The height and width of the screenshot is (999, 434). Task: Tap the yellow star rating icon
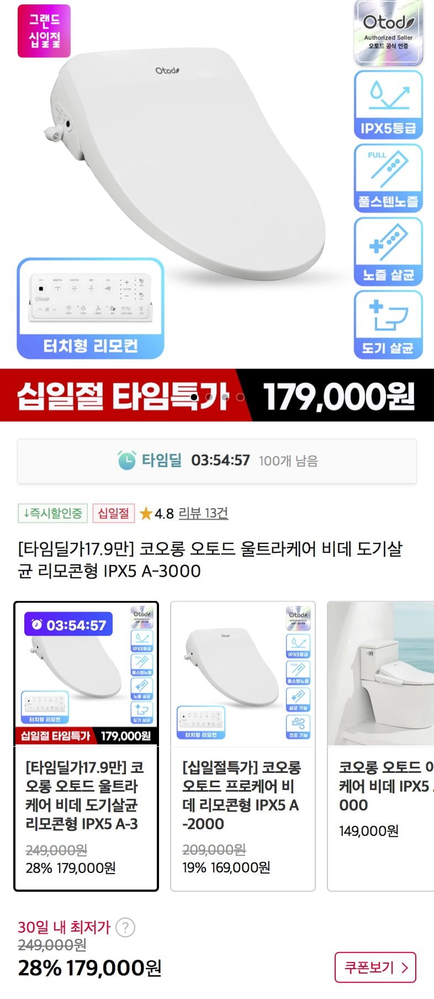(x=146, y=514)
